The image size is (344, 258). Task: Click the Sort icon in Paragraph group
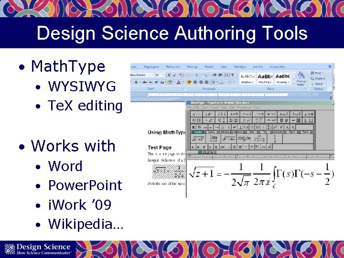[226, 75]
